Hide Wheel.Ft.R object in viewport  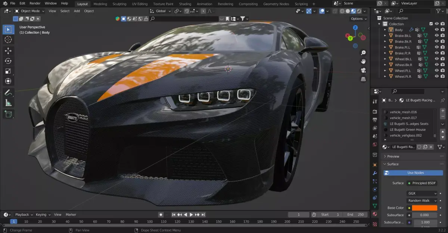tap(436, 77)
